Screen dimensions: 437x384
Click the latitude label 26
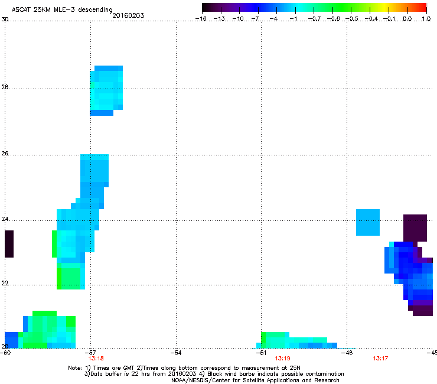click(5, 154)
